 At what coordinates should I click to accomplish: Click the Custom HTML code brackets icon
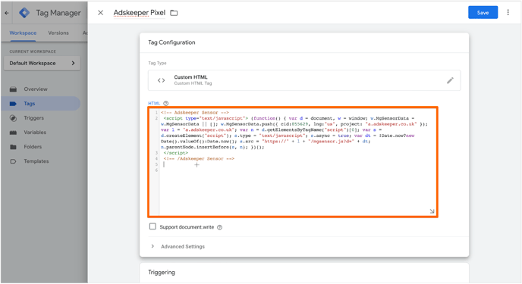pyautogui.click(x=161, y=80)
